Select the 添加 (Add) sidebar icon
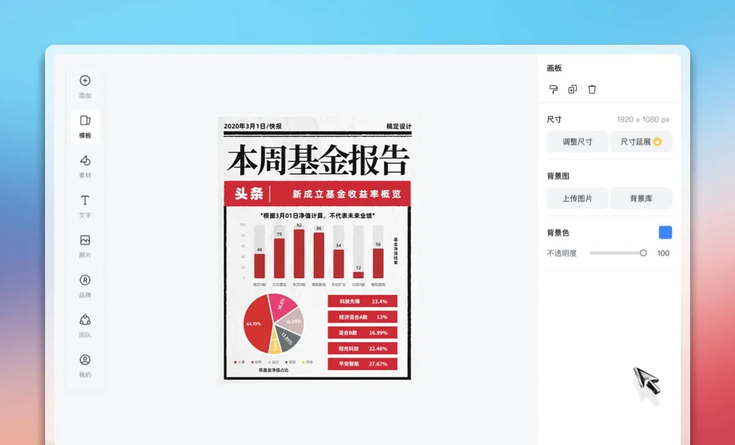 pyautogui.click(x=85, y=81)
